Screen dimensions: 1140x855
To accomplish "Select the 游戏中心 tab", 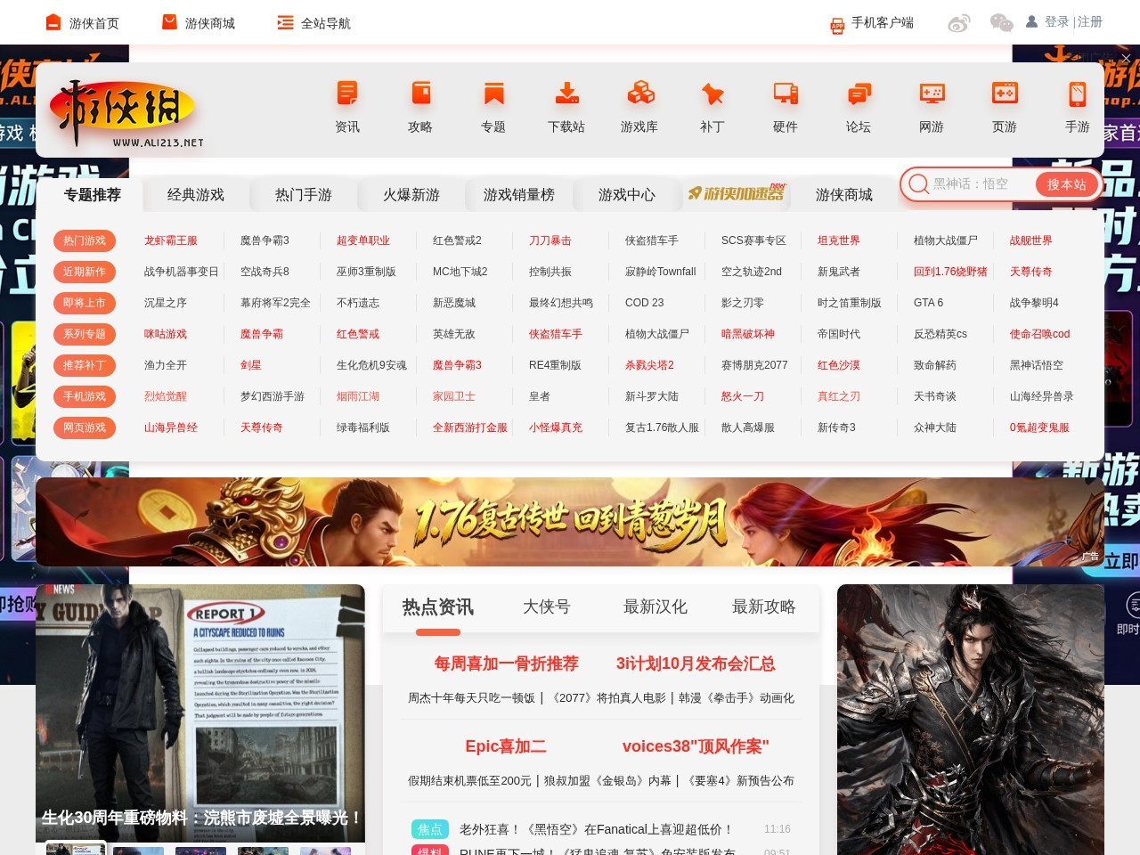I will pyautogui.click(x=627, y=194).
